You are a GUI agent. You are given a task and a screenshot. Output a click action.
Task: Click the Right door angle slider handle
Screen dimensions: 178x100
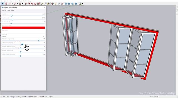coord(39,41)
